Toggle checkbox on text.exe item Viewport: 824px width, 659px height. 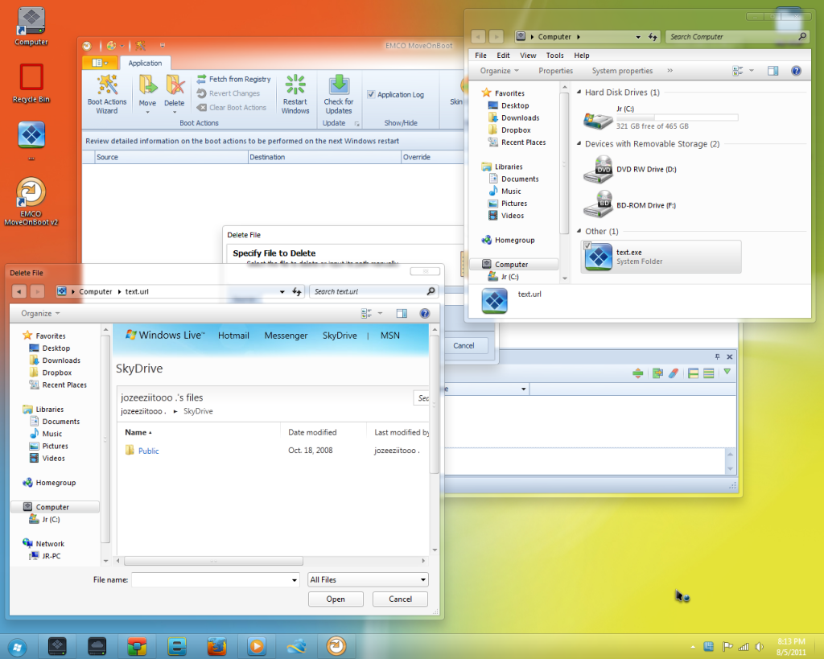point(587,245)
